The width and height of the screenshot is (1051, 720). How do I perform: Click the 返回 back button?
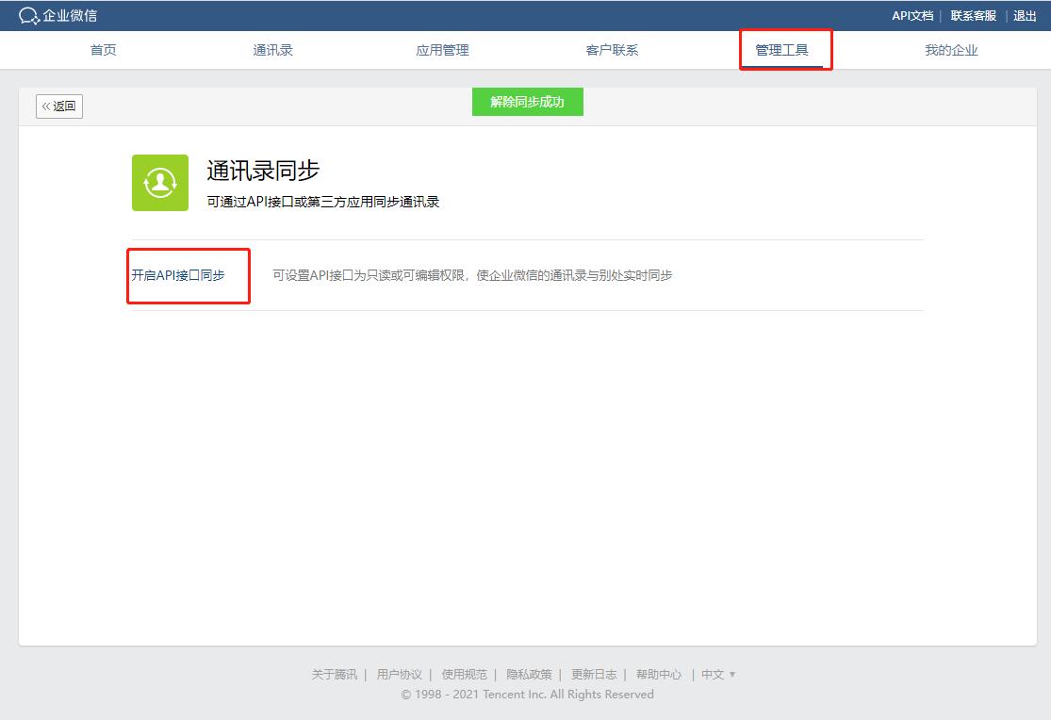[x=58, y=106]
